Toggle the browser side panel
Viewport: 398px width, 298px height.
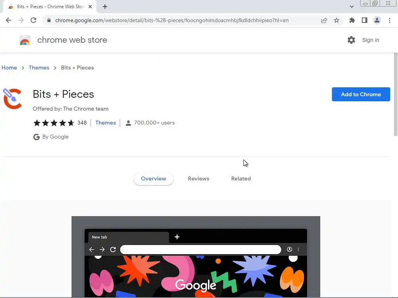click(365, 20)
